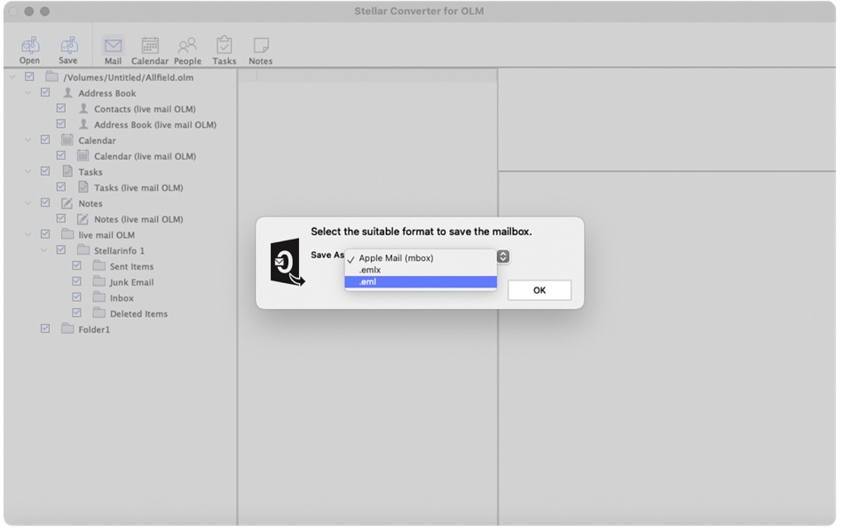843x527 pixels.
Task: Click the Tasks parent node icon
Action: pyautogui.click(x=67, y=171)
